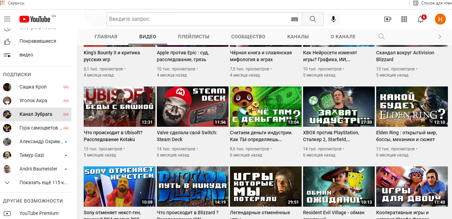Click title King's Bounty II и критика

112,56
